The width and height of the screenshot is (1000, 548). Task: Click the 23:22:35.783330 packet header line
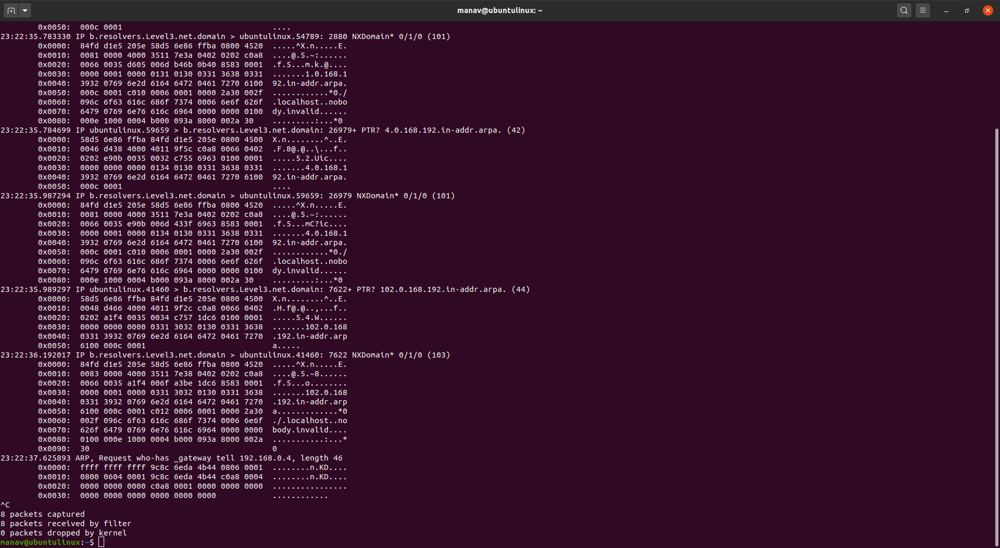pyautogui.click(x=225, y=36)
